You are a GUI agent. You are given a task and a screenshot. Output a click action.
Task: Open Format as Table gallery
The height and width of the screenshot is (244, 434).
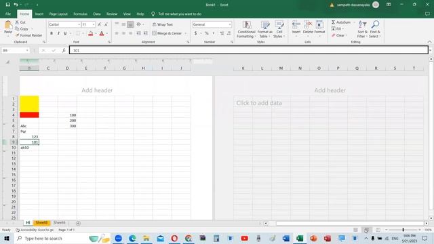pos(264,29)
